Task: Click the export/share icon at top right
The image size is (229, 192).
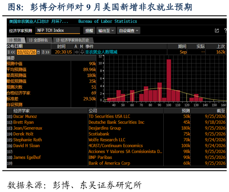Action: [x=217, y=31]
